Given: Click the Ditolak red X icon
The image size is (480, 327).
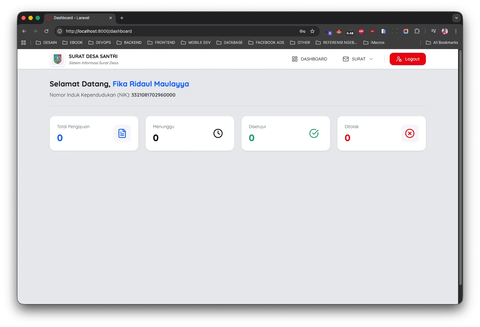Looking at the screenshot, I should (410, 133).
